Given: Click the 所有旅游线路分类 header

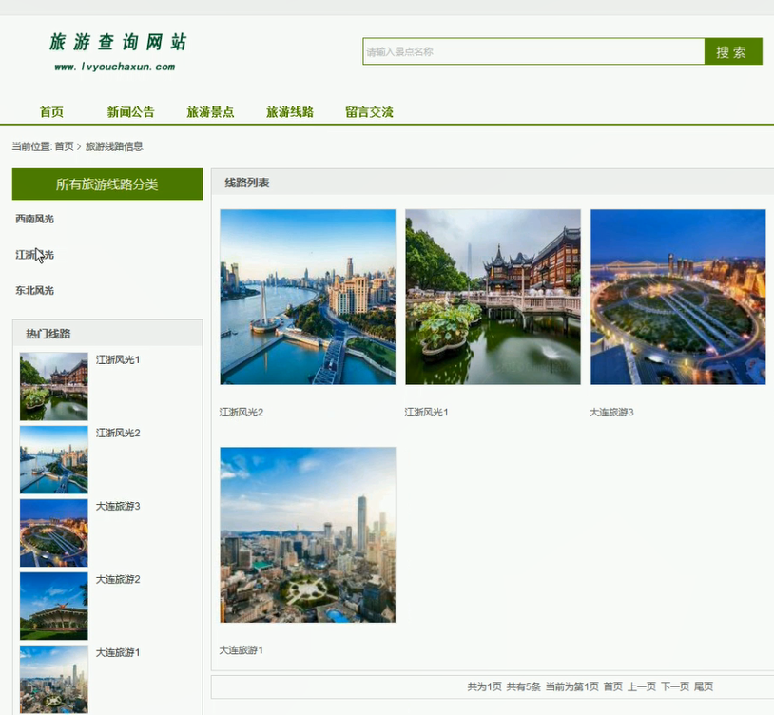Looking at the screenshot, I should [x=107, y=184].
